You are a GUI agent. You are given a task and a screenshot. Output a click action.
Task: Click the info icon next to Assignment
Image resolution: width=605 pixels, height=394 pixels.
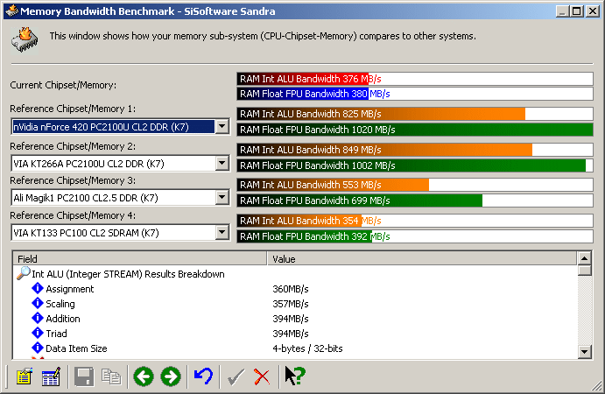click(x=38, y=288)
